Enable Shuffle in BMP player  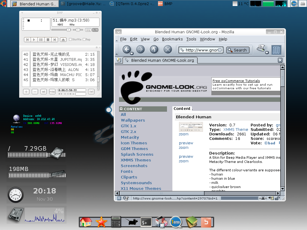(75, 40)
